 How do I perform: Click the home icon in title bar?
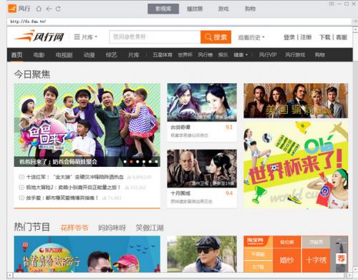39,9
